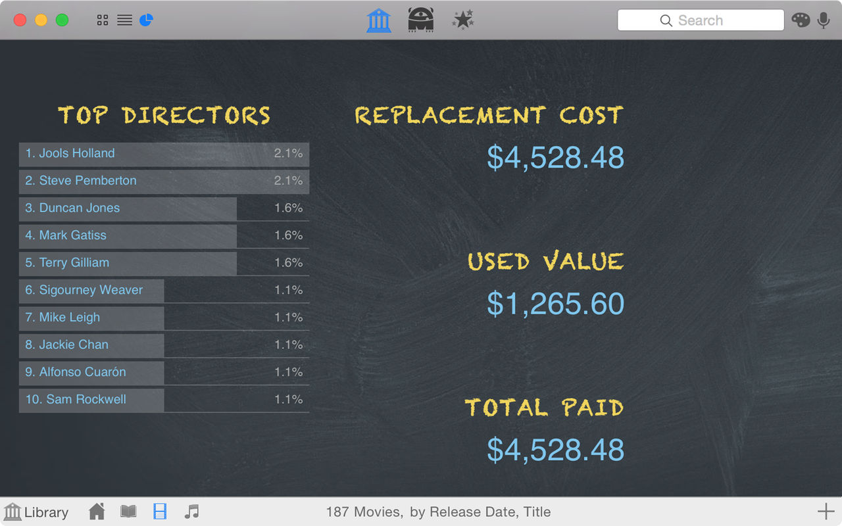Select Sigourney Weaver entry
Viewport: 842px width, 526px height.
coord(164,291)
